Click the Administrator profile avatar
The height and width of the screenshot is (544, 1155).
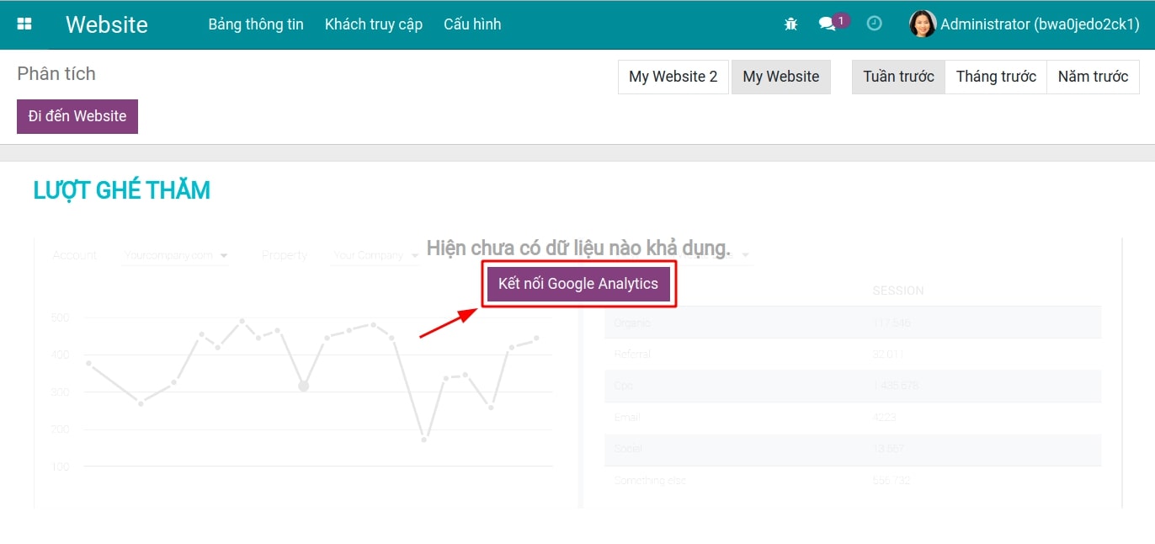(x=923, y=24)
